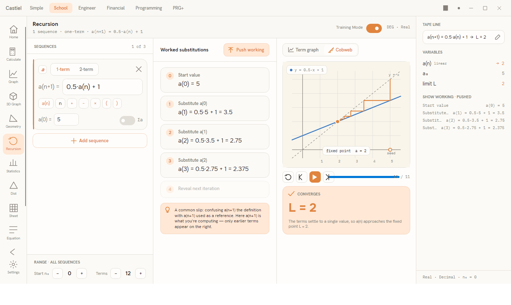Insert n token into formula
The width and height of the screenshot is (511, 305).
[60, 104]
